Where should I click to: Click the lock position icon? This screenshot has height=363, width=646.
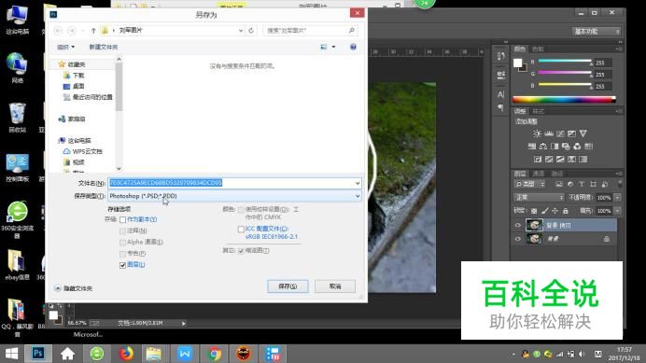(x=555, y=211)
